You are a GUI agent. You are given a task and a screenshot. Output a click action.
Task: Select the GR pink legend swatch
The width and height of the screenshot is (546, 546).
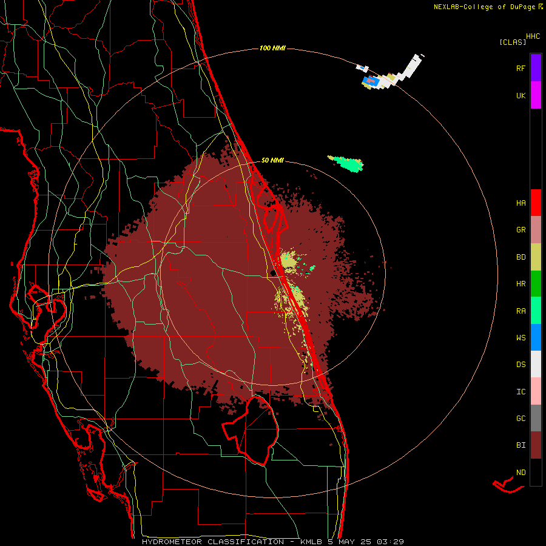click(536, 230)
